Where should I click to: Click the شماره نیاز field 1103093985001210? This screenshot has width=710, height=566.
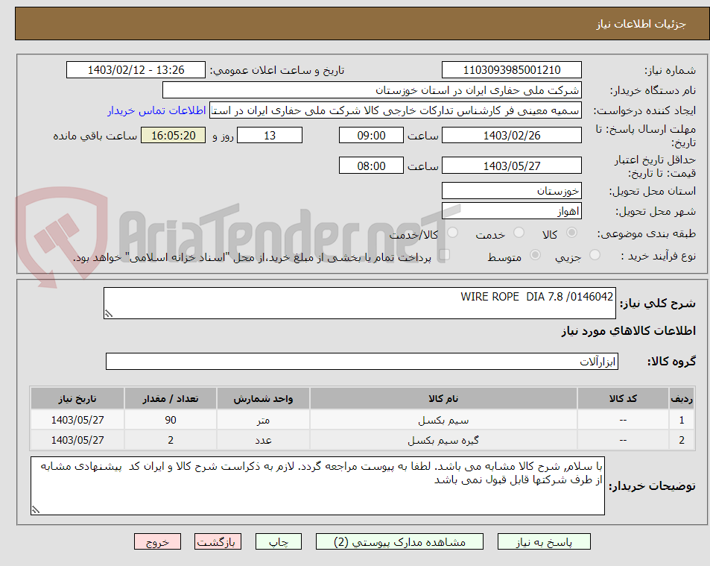click(512, 70)
